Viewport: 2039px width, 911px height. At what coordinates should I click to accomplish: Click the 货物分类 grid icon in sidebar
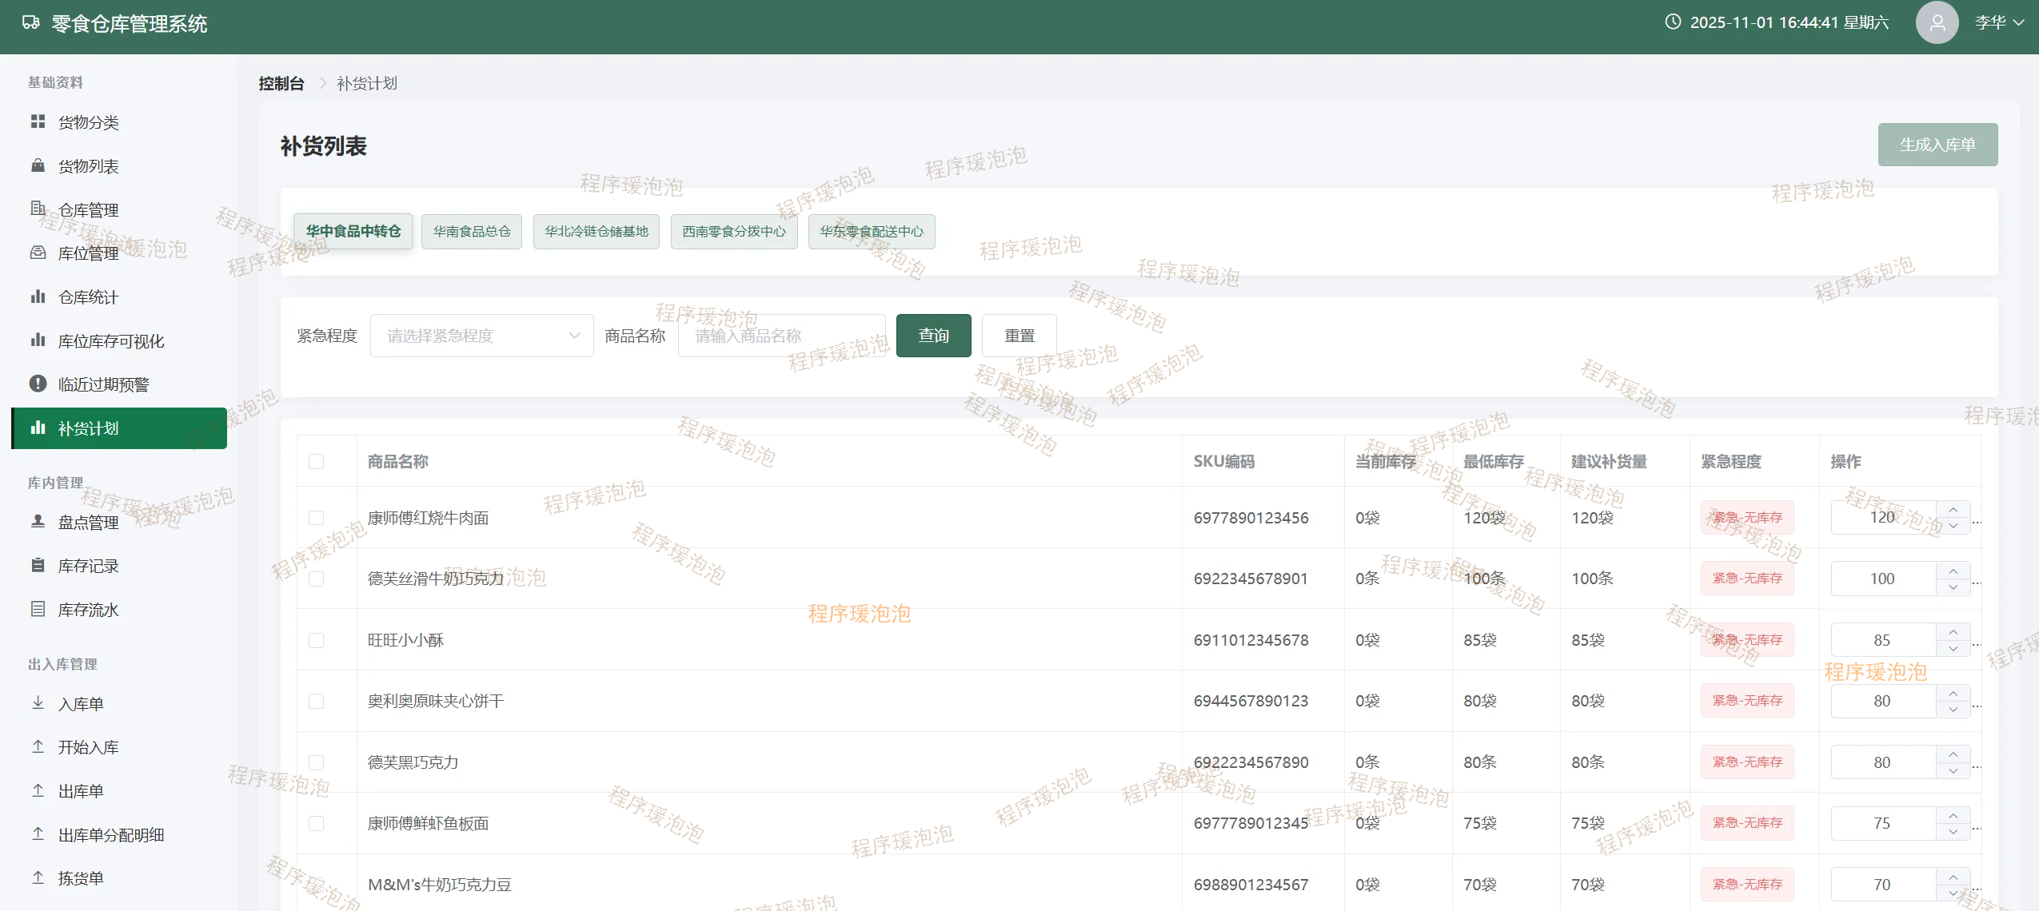38,121
